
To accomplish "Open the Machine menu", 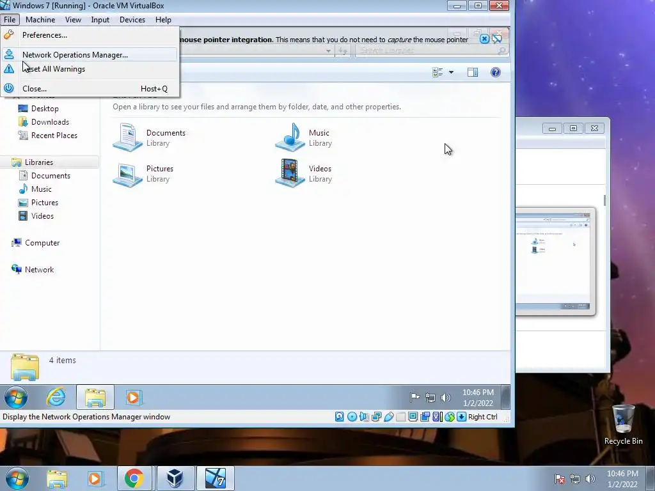I will (x=40, y=20).
